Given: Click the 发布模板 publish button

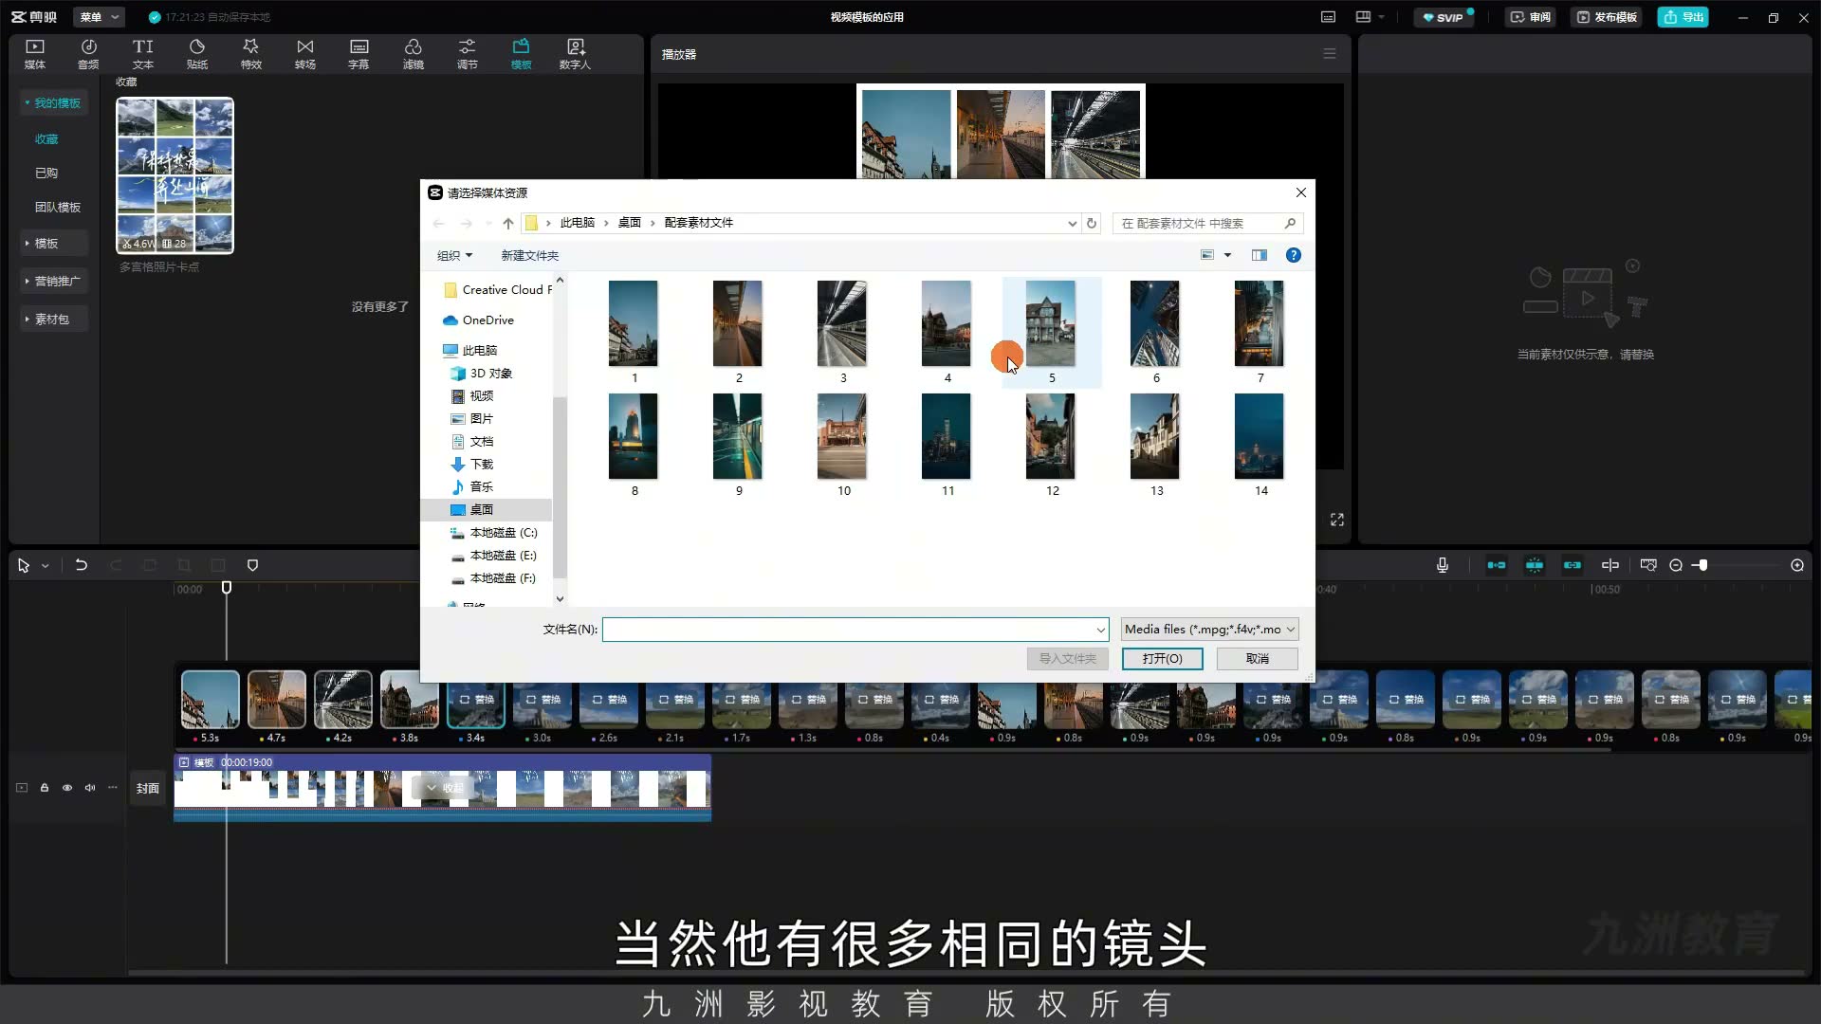Looking at the screenshot, I should tap(1607, 17).
